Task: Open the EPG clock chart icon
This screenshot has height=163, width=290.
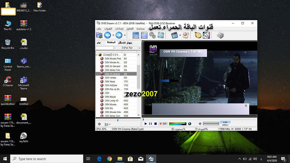Action: 207,35
